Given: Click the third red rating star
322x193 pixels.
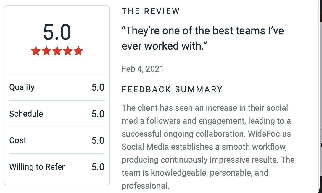Looking at the screenshot, I should coord(57,51).
